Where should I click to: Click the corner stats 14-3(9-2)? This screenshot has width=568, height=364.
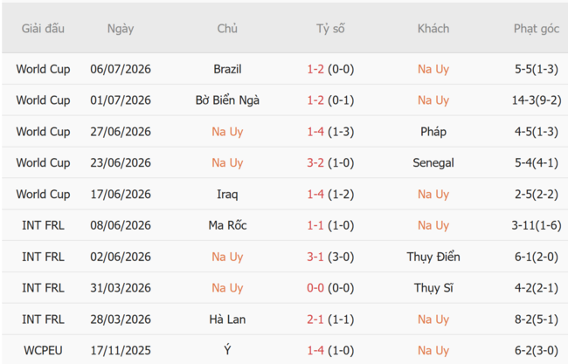pyautogui.click(x=537, y=100)
